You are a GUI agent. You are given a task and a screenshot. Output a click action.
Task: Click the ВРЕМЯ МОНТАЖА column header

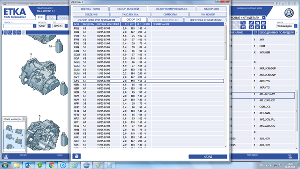[x=108, y=24]
